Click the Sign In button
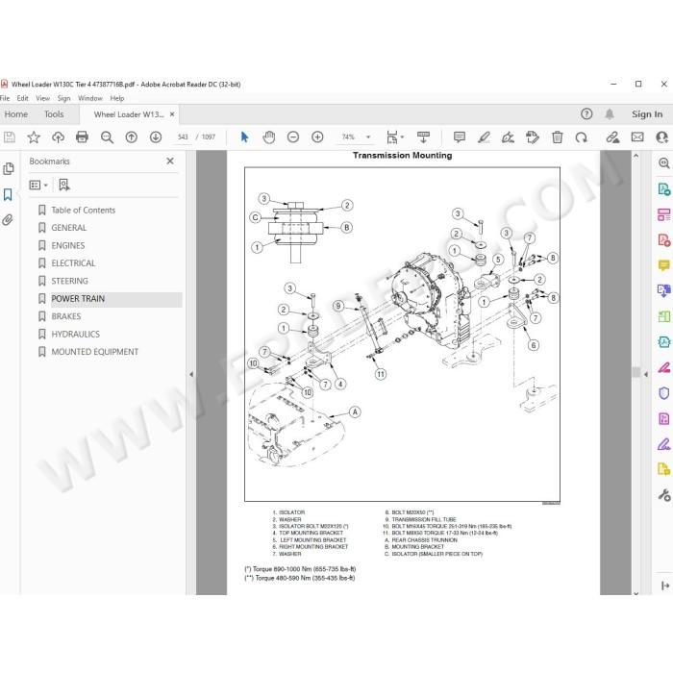 647,114
